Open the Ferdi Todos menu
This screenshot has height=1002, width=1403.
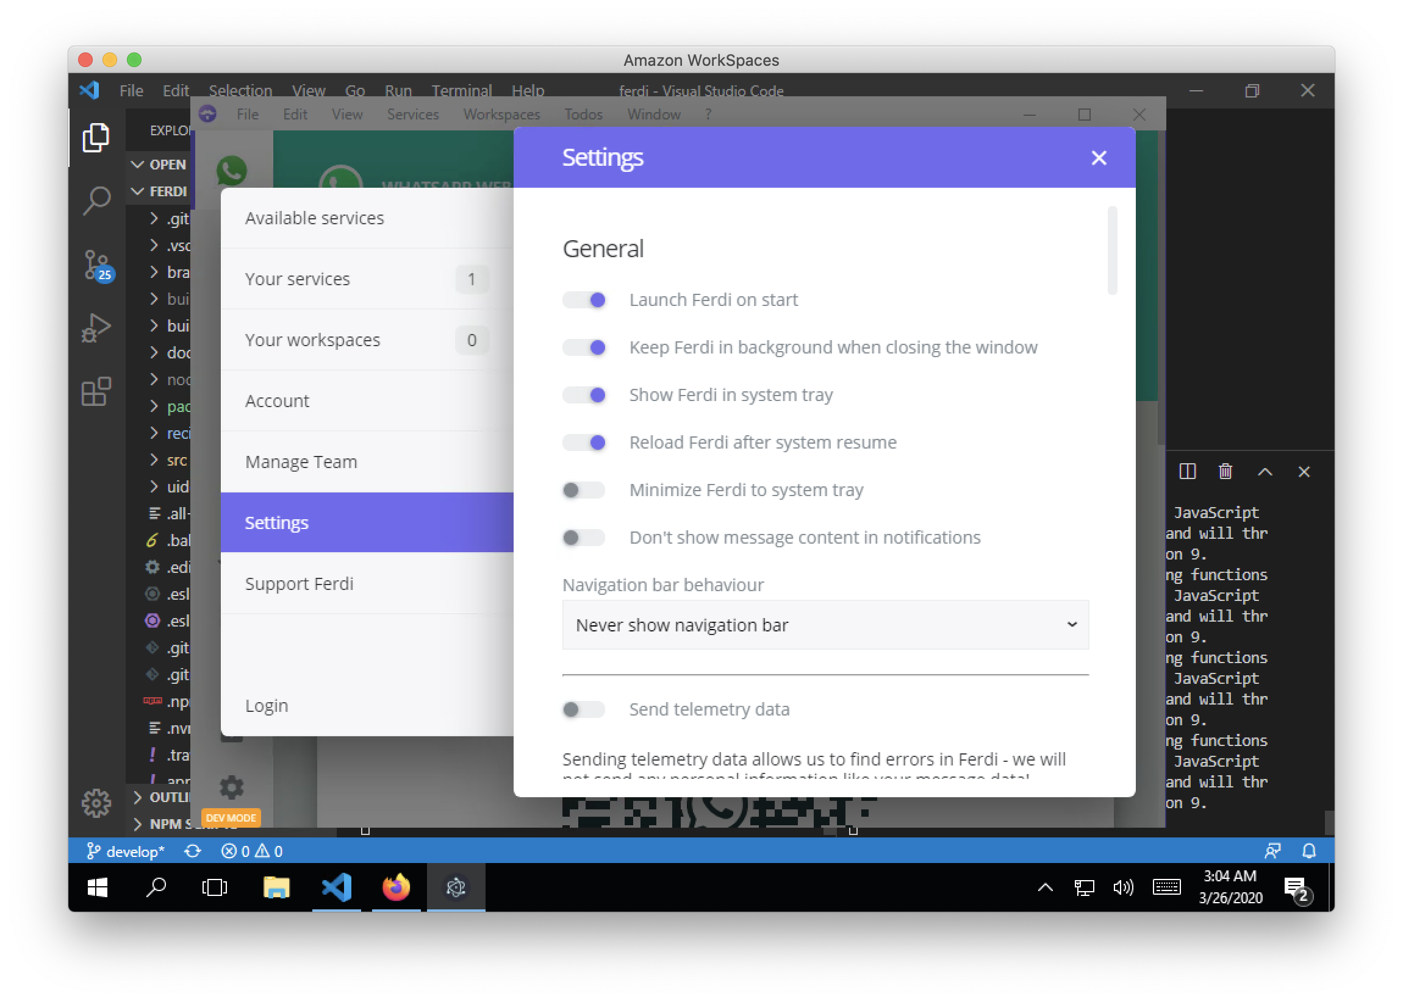point(583,114)
